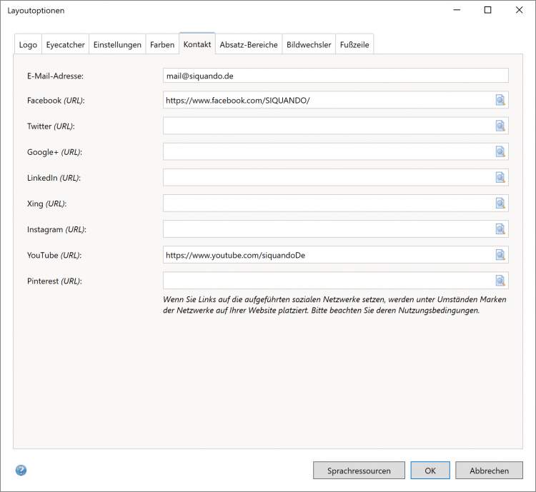Show the Fußzeile tab
The width and height of the screenshot is (536, 492).
coord(354,44)
